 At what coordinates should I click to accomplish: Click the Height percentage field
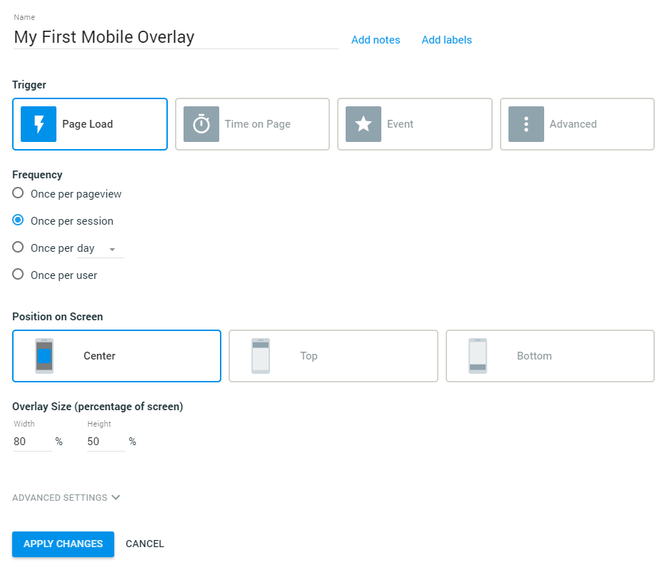(106, 442)
